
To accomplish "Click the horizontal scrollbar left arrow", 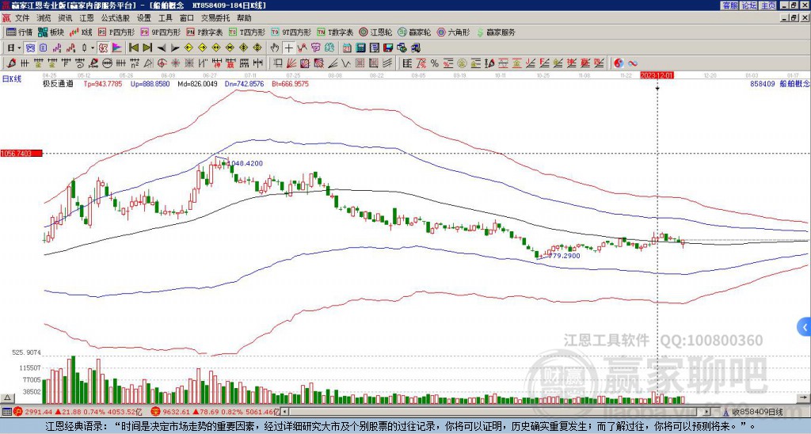I will click(x=284, y=412).
